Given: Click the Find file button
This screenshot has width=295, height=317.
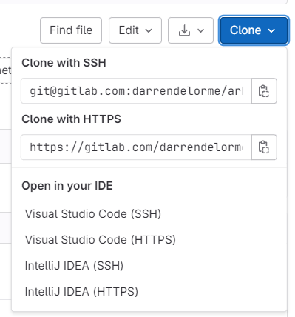Looking at the screenshot, I should 71,30.
